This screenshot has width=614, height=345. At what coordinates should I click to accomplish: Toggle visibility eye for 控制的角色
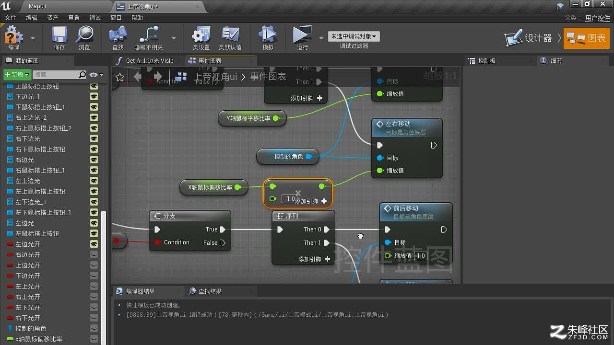[94, 328]
